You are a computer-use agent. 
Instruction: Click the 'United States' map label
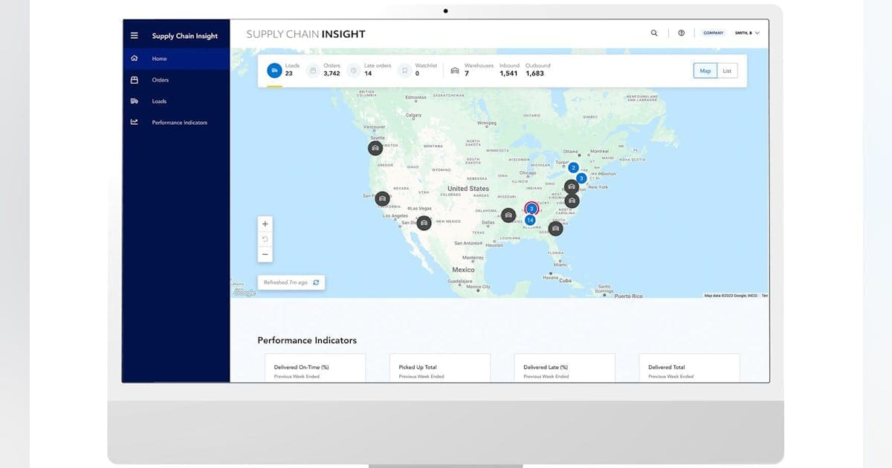[468, 189]
